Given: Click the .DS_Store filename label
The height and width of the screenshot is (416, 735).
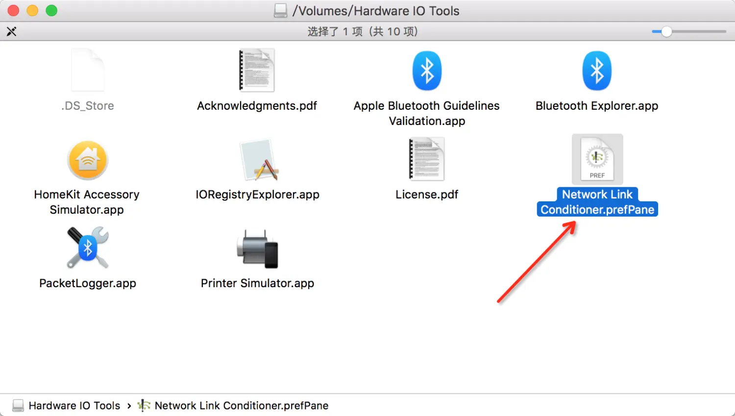Looking at the screenshot, I should pos(88,106).
